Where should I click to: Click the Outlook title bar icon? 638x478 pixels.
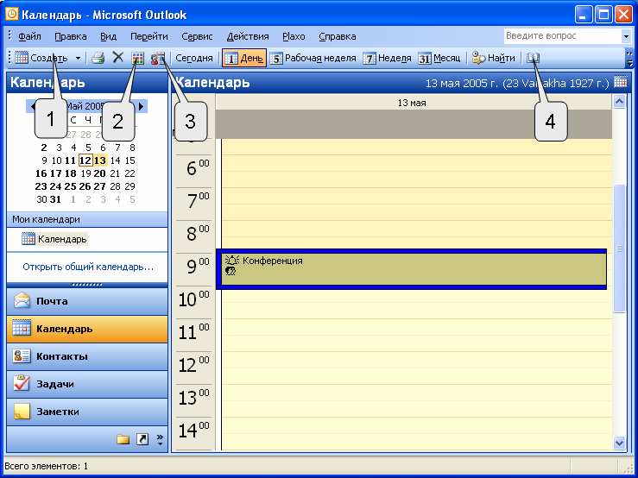coord(11,15)
